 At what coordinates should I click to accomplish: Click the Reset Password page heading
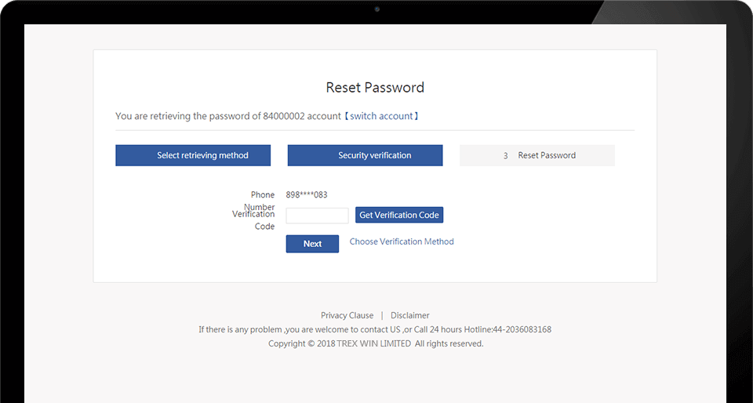tap(375, 87)
